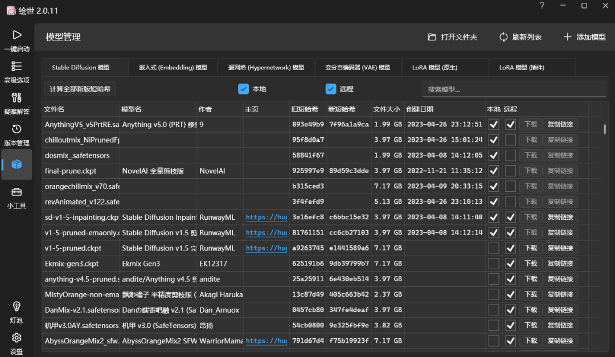The width and height of the screenshot is (615, 357).
Task: Click 复制链接 for AnythingV5_v5PrtRE row
Action: 560,124
